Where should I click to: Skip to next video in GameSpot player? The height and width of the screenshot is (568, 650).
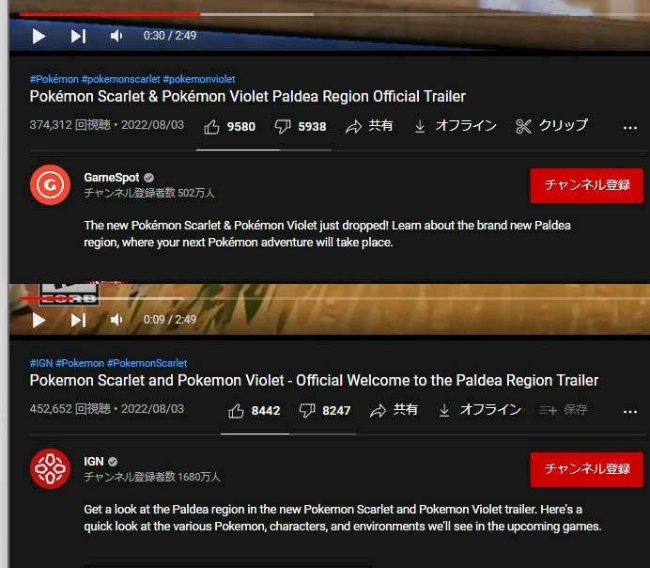pos(78,36)
